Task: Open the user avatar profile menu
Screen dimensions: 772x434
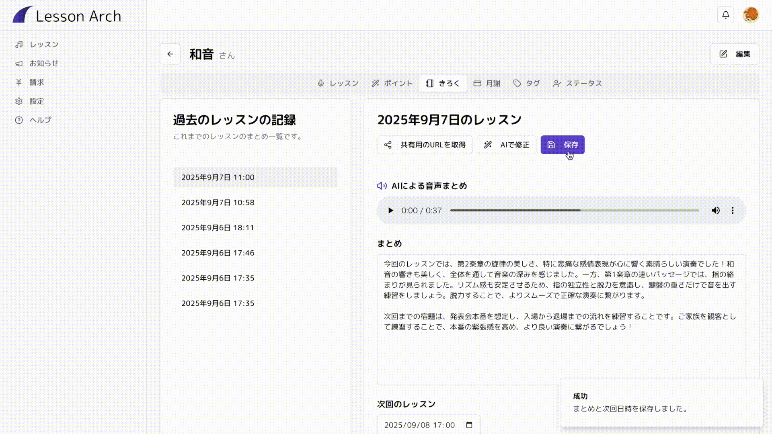Action: 750,15
